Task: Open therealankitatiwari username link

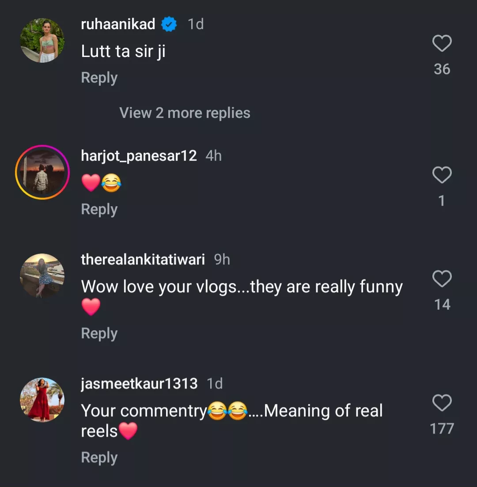Action: pos(143,260)
